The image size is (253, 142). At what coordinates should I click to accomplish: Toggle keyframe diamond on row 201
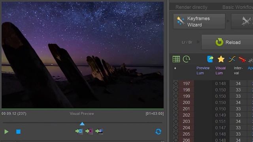pos(176,108)
